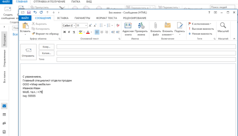Insert a bulleted list
This screenshot has height=136, width=238.
pos(101,26)
